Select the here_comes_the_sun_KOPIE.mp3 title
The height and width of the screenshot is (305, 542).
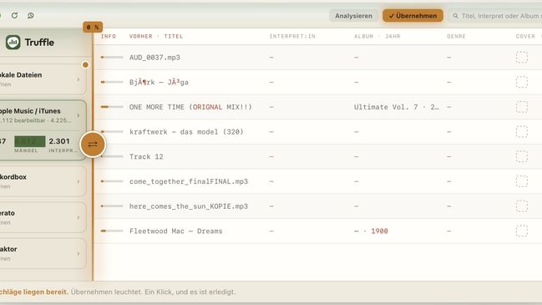tap(189, 206)
